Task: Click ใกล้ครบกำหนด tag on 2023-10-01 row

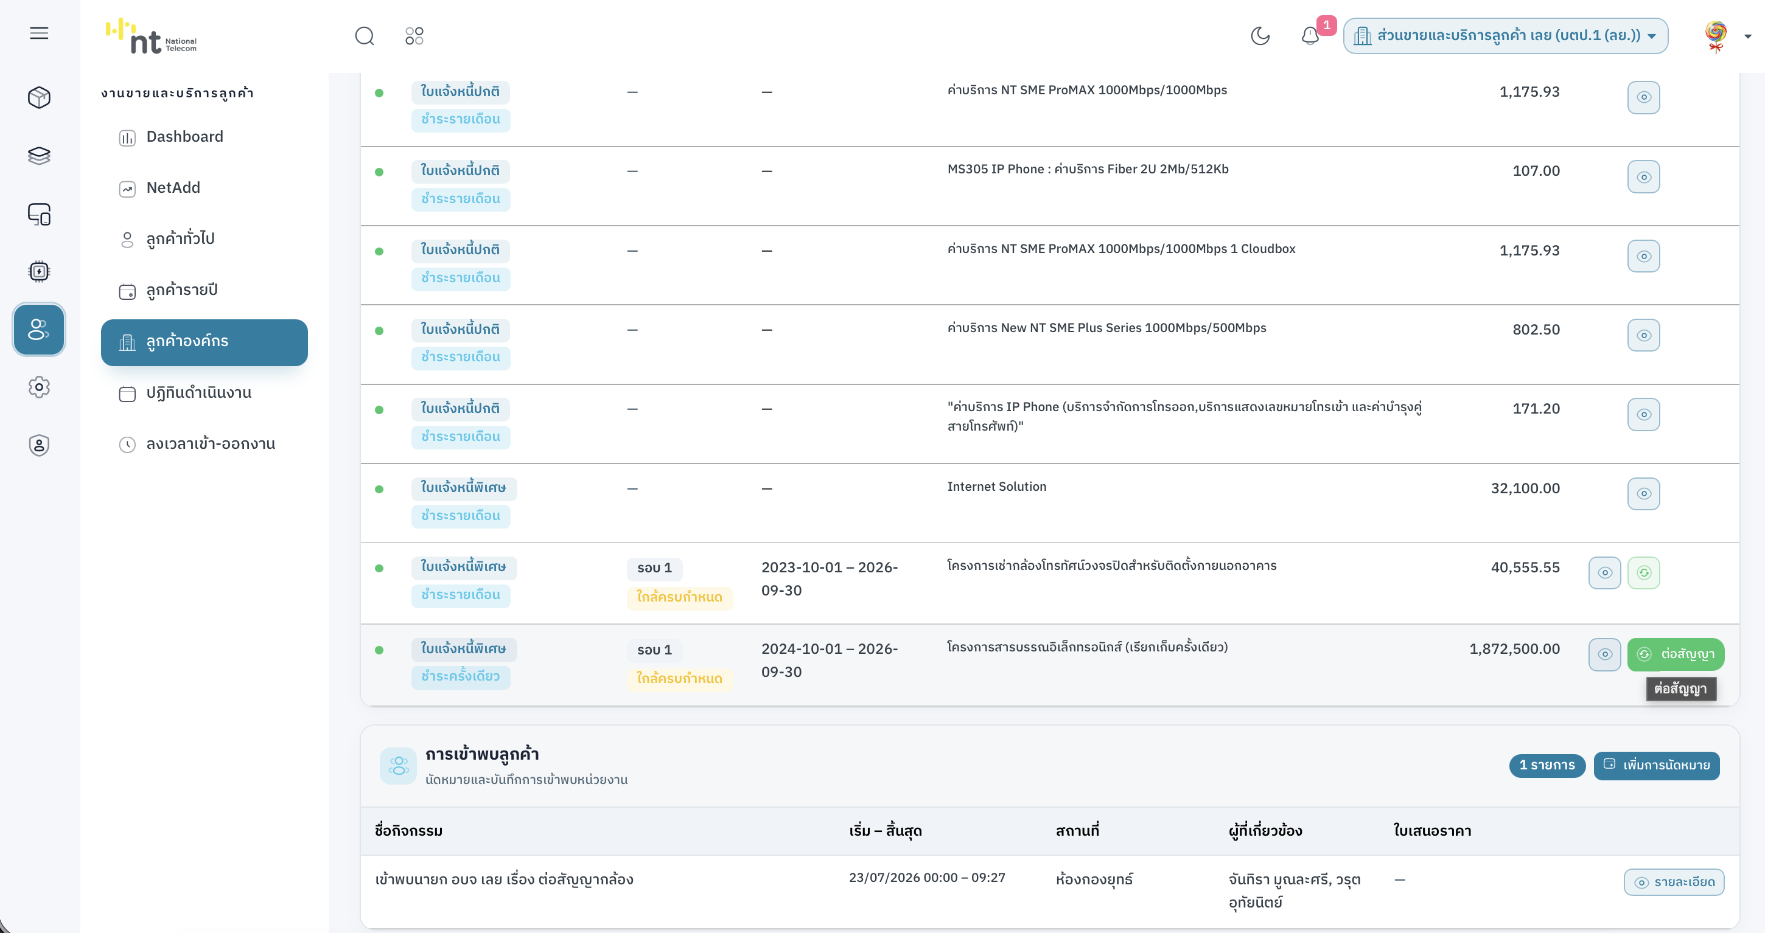Action: (x=679, y=598)
